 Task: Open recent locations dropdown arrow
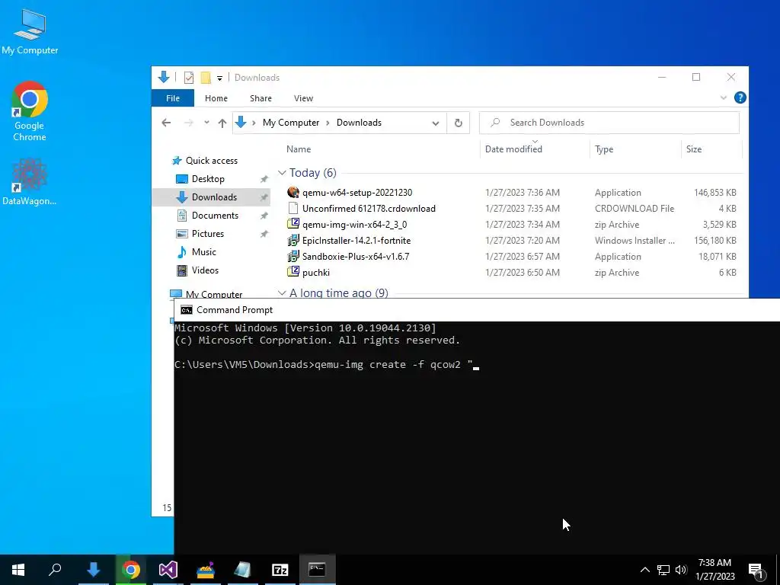tap(206, 123)
